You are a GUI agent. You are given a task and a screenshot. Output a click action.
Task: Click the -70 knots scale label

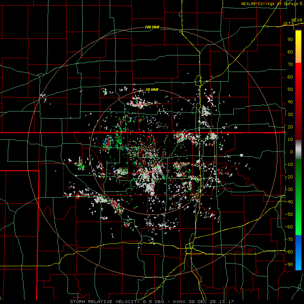(x=289, y=239)
